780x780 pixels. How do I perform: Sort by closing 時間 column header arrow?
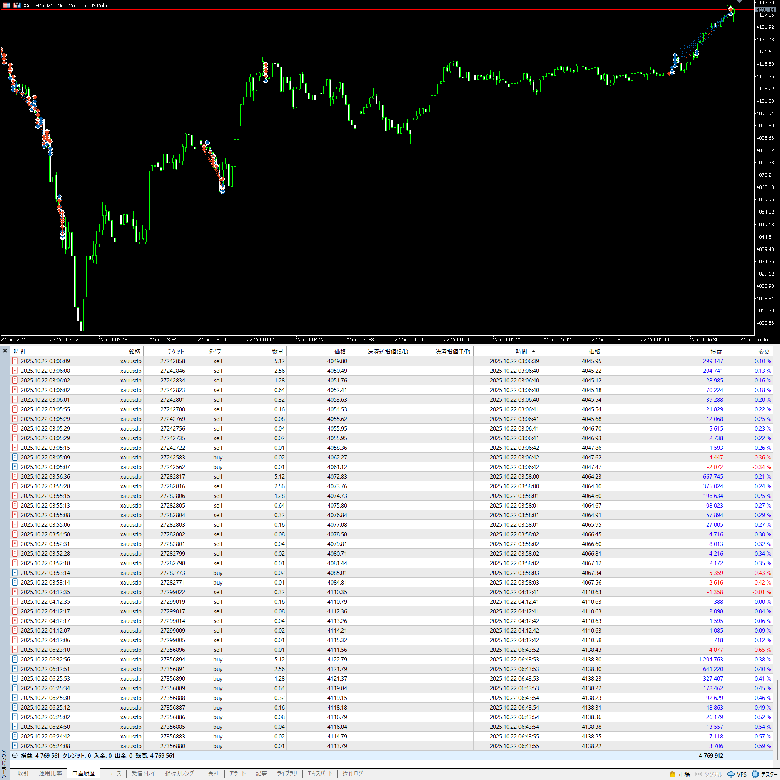(533, 351)
